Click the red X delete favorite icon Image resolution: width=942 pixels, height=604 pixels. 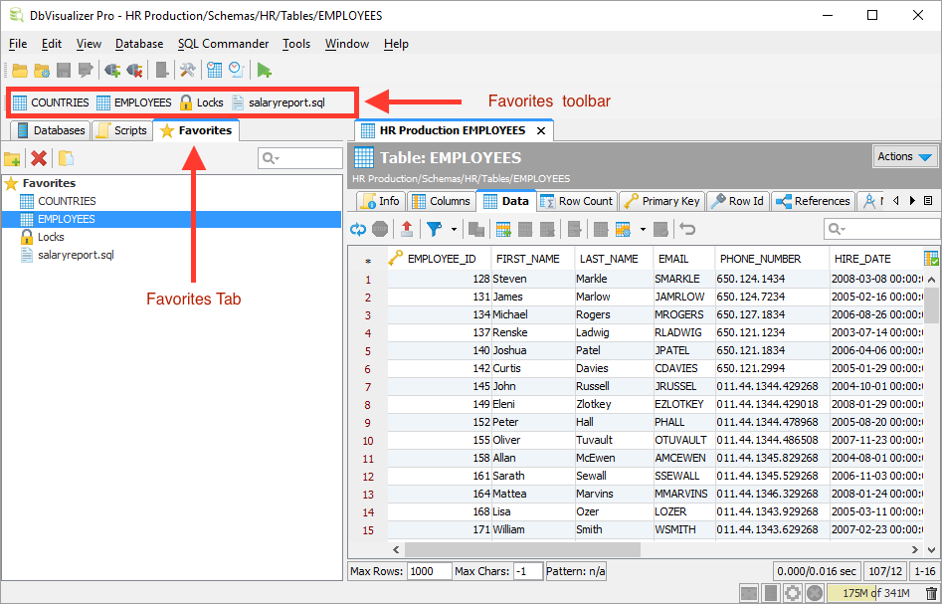tap(39, 158)
